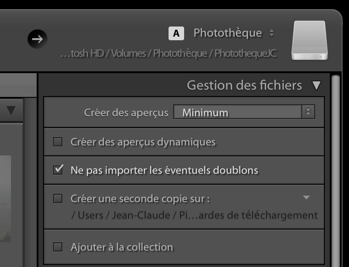
Task: Open the Créer des aperçus Minimum dropdown
Action: click(244, 112)
